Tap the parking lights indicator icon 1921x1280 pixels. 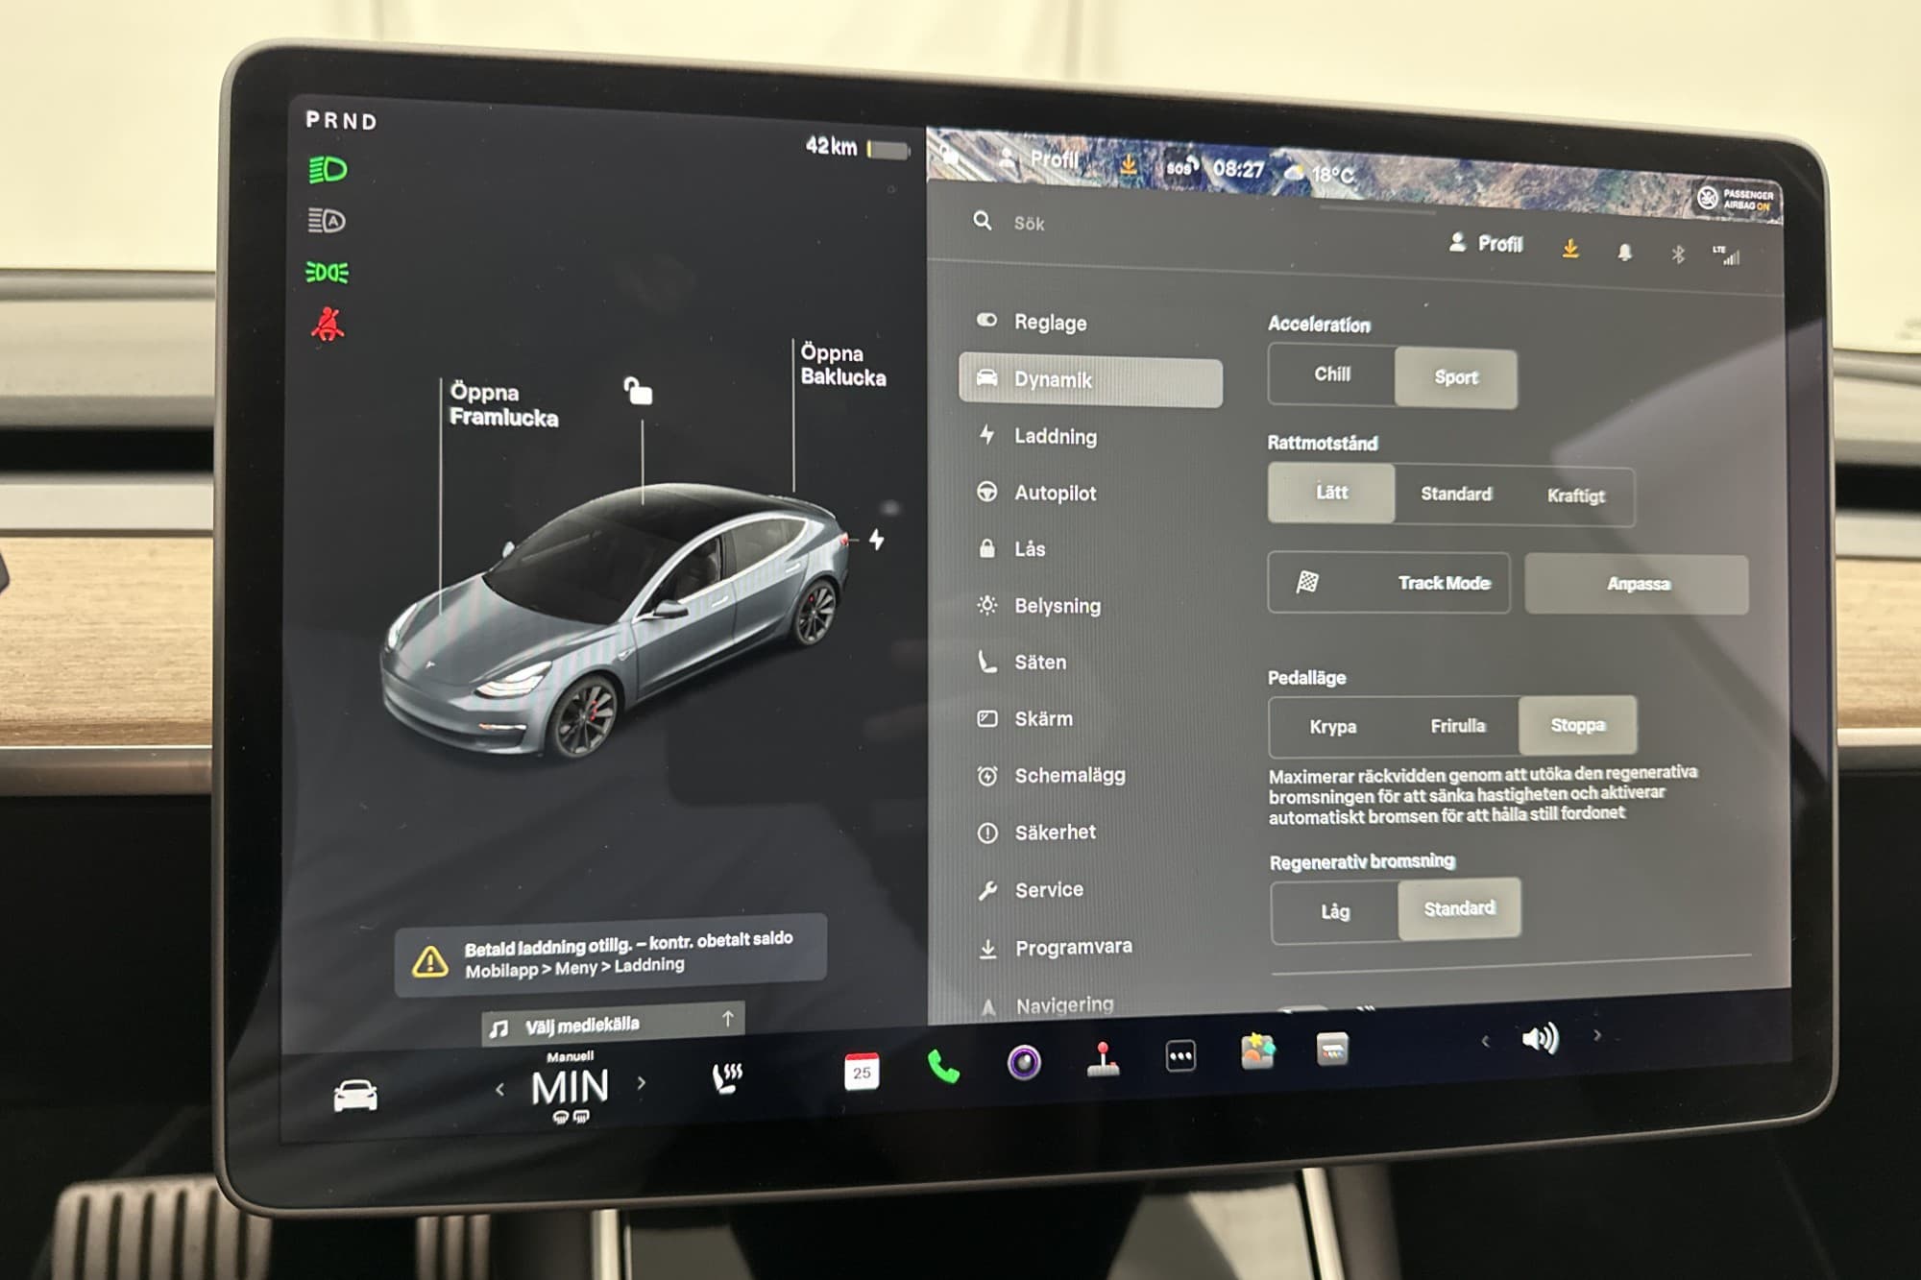(327, 273)
